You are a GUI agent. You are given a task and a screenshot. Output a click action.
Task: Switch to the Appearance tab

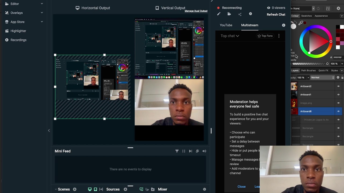tap(321, 16)
